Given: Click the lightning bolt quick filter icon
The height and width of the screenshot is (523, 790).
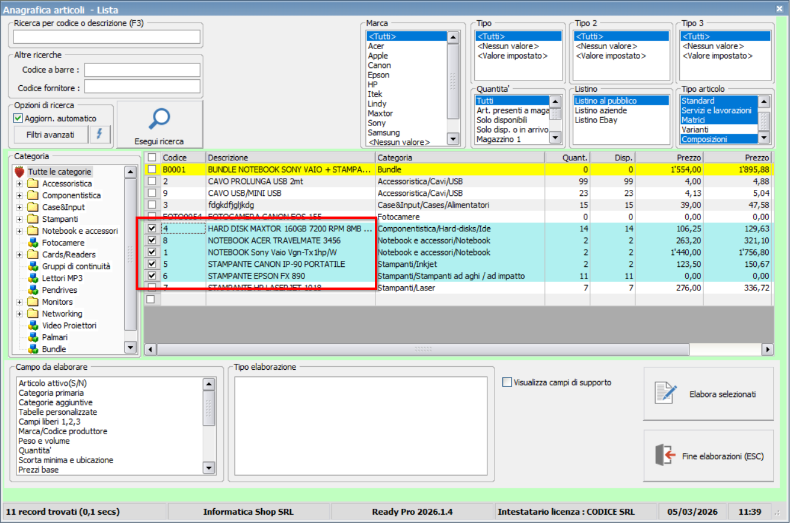Looking at the screenshot, I should (x=99, y=134).
